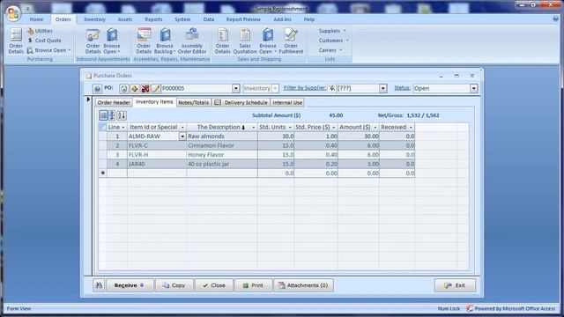This screenshot has height=317, width=564.
Task: Launch Assembly Order Editor
Action: pos(192,41)
